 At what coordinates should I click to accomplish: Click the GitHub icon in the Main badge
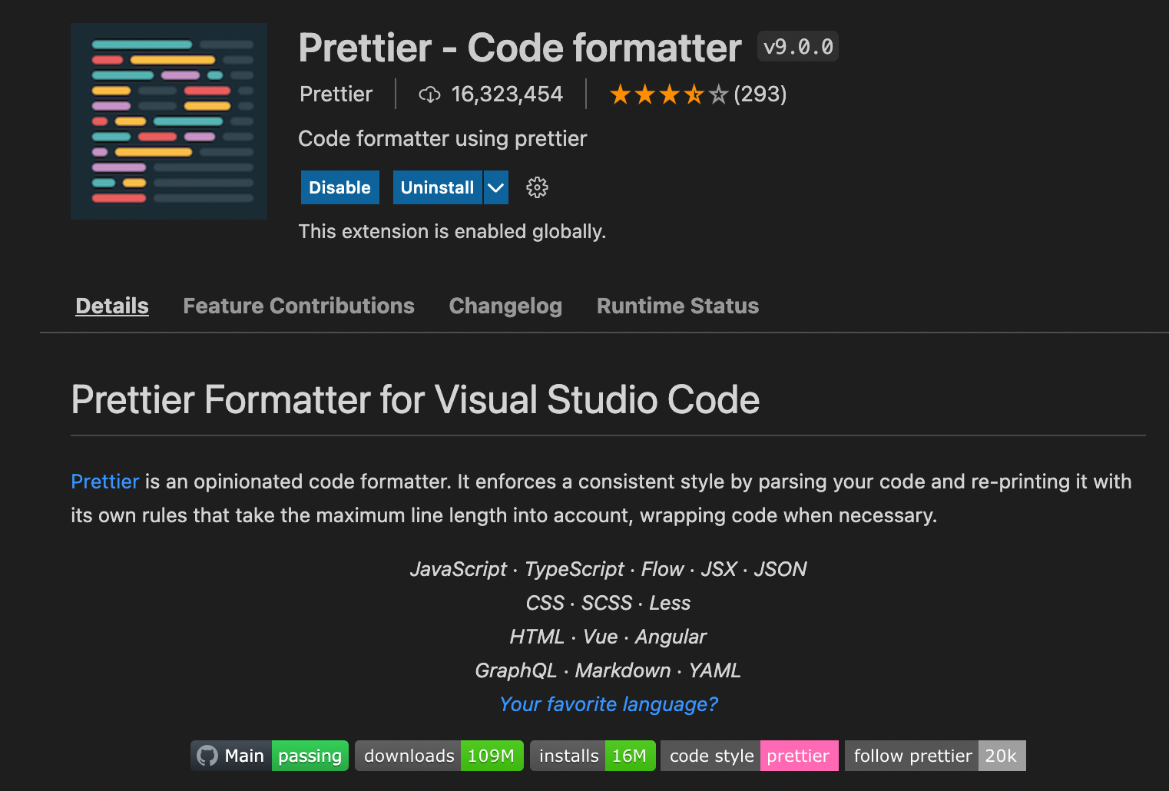pos(207,756)
